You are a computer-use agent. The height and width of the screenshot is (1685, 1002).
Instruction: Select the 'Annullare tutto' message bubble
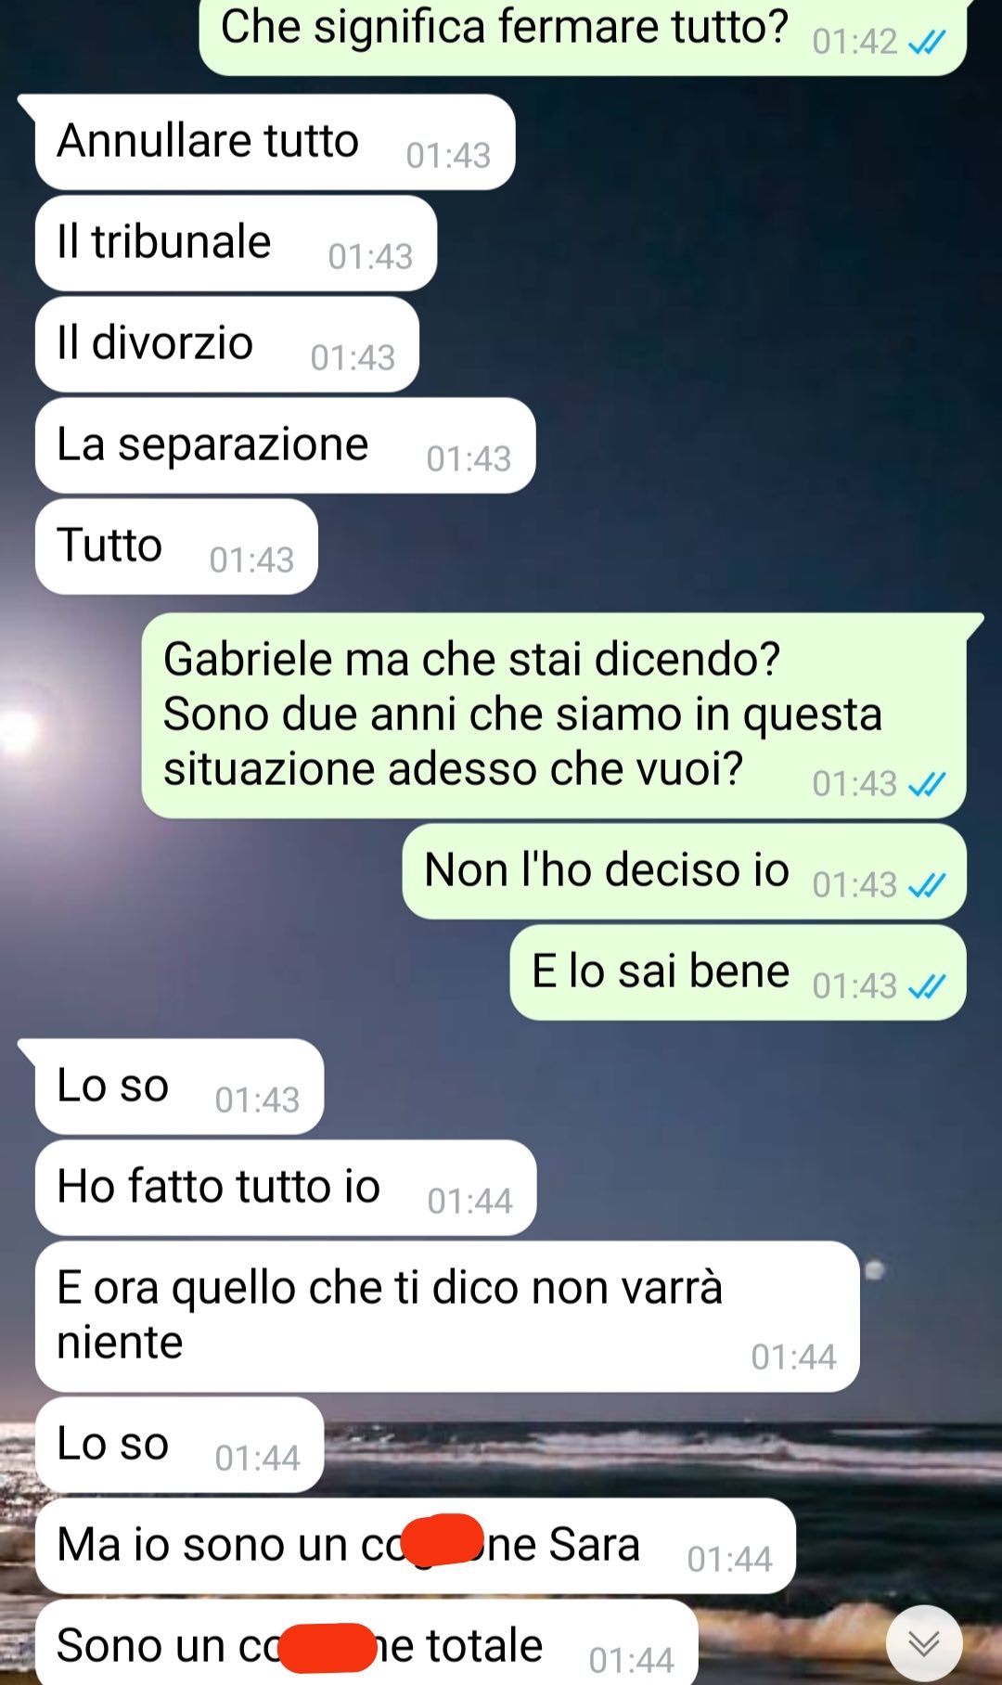(x=275, y=142)
